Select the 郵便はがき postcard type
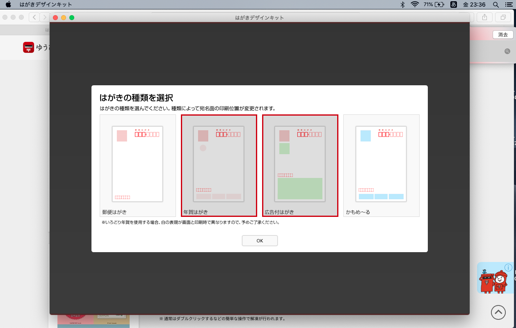The image size is (516, 328). 138,166
